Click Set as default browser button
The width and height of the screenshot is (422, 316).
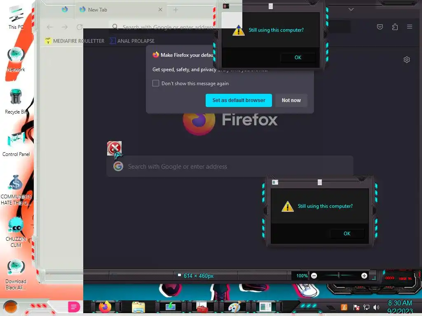click(239, 100)
